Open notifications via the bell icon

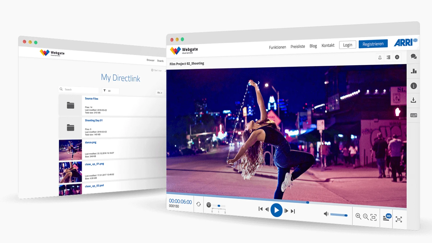click(x=380, y=58)
